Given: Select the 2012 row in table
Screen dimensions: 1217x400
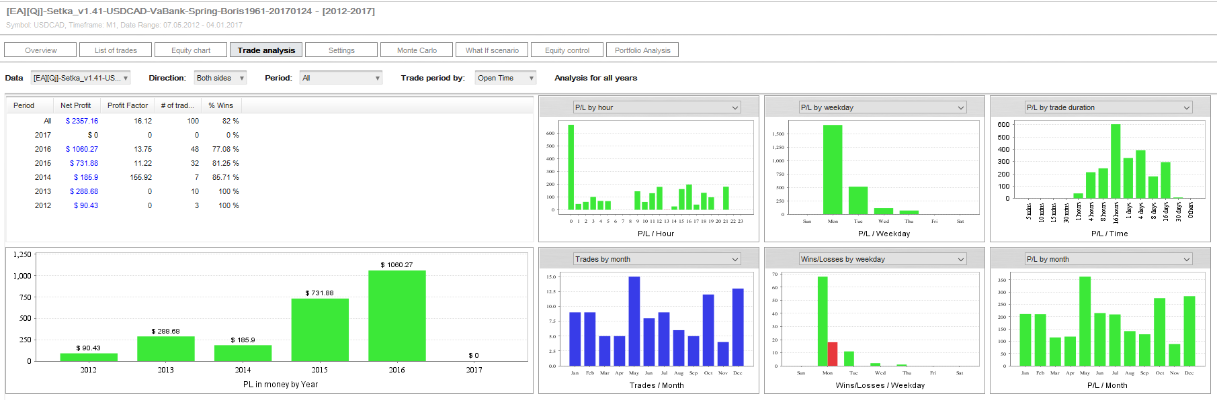Looking at the screenshot, I should 124,205.
